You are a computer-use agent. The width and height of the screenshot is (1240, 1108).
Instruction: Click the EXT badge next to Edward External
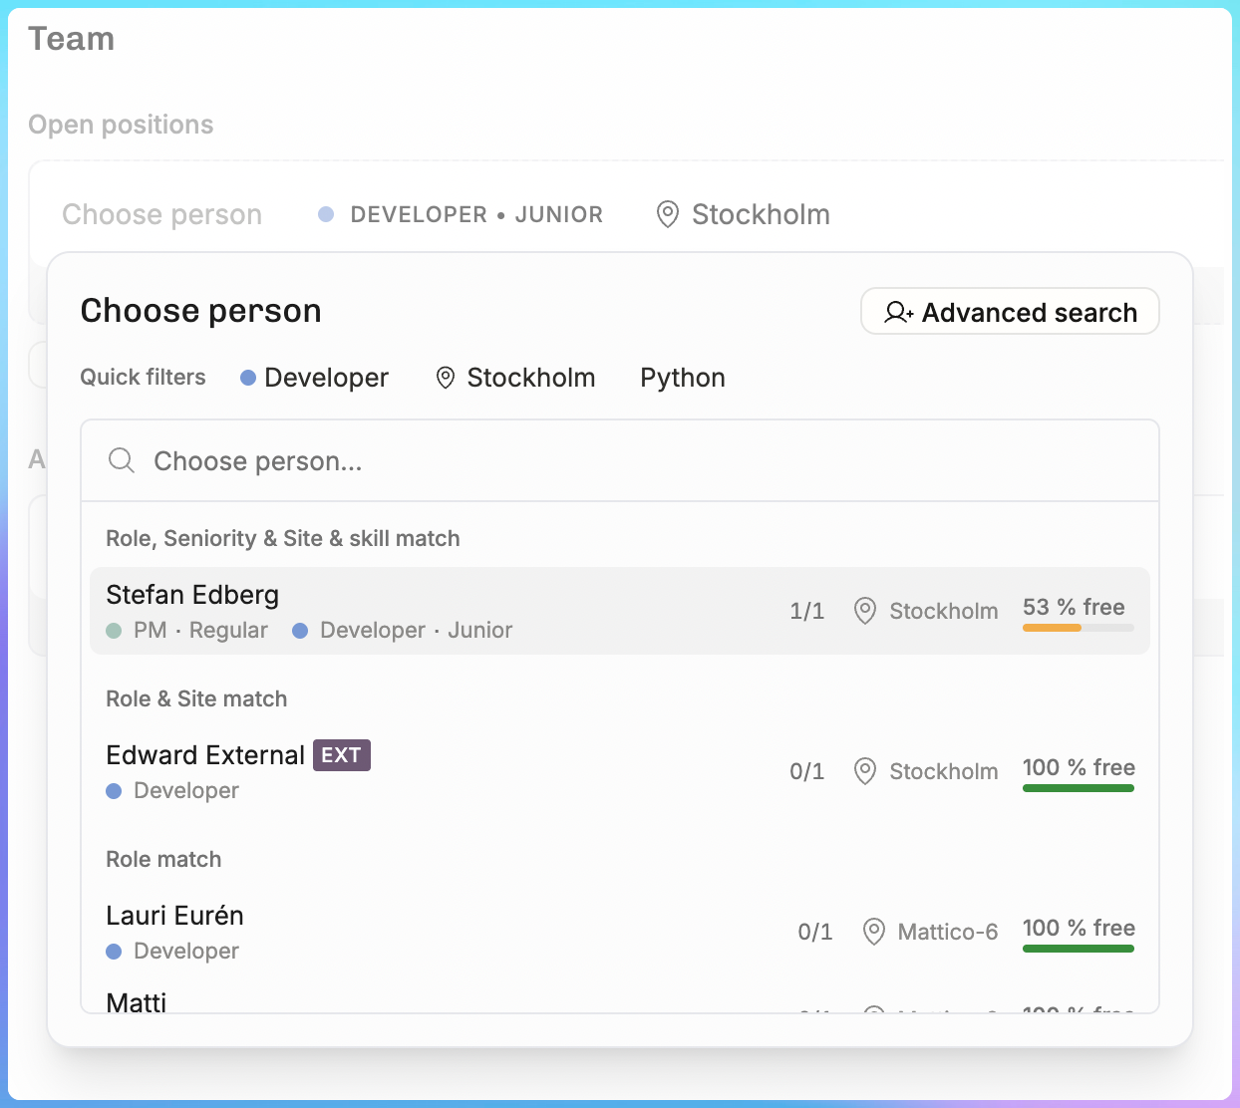pyautogui.click(x=342, y=755)
